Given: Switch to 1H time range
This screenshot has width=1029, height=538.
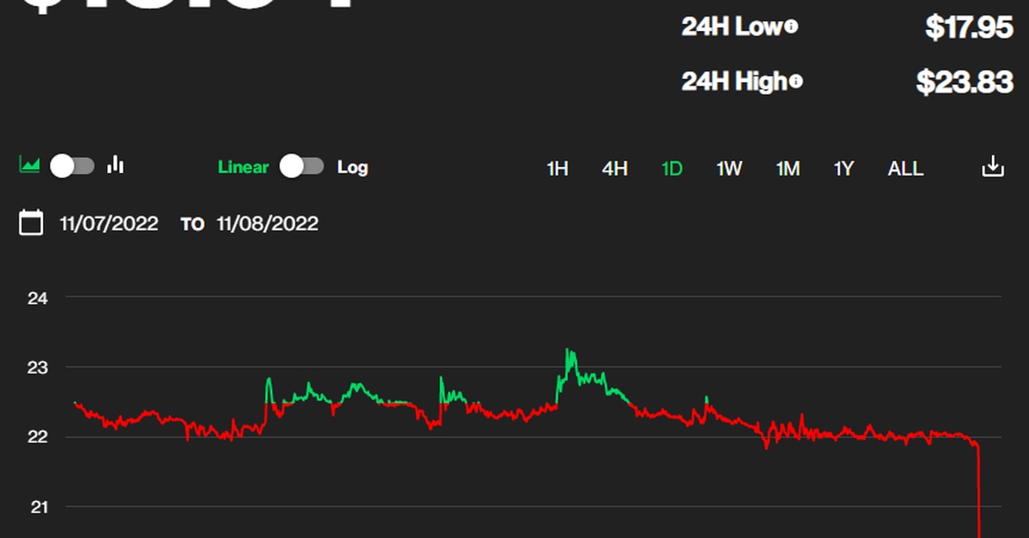Looking at the screenshot, I should pyautogui.click(x=557, y=169).
